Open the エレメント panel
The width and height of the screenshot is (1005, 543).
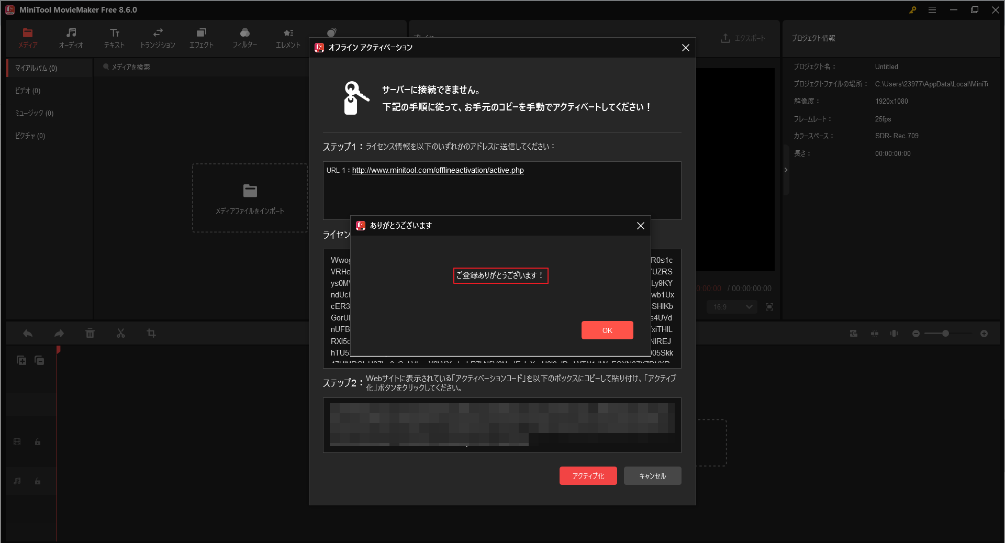(287, 37)
